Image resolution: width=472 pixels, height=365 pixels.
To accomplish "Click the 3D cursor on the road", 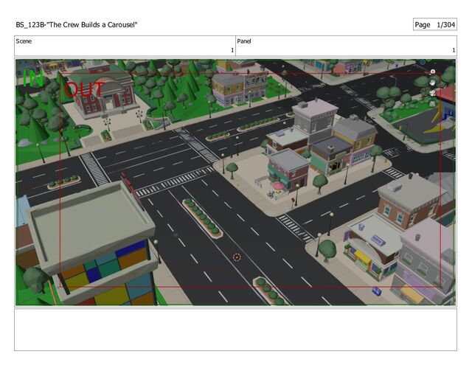I will 237,257.
